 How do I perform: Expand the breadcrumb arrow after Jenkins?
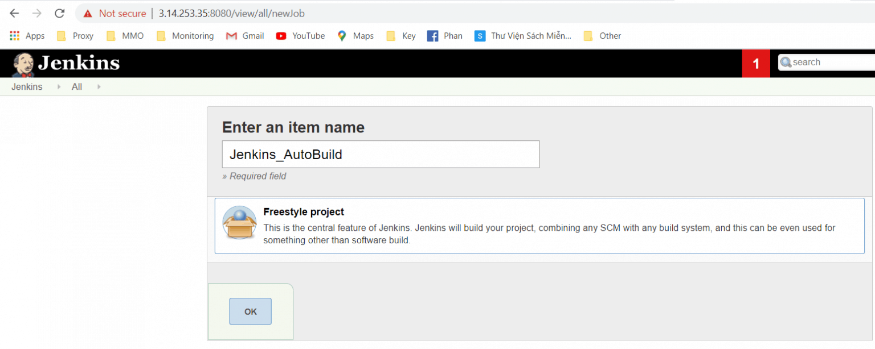tap(59, 86)
